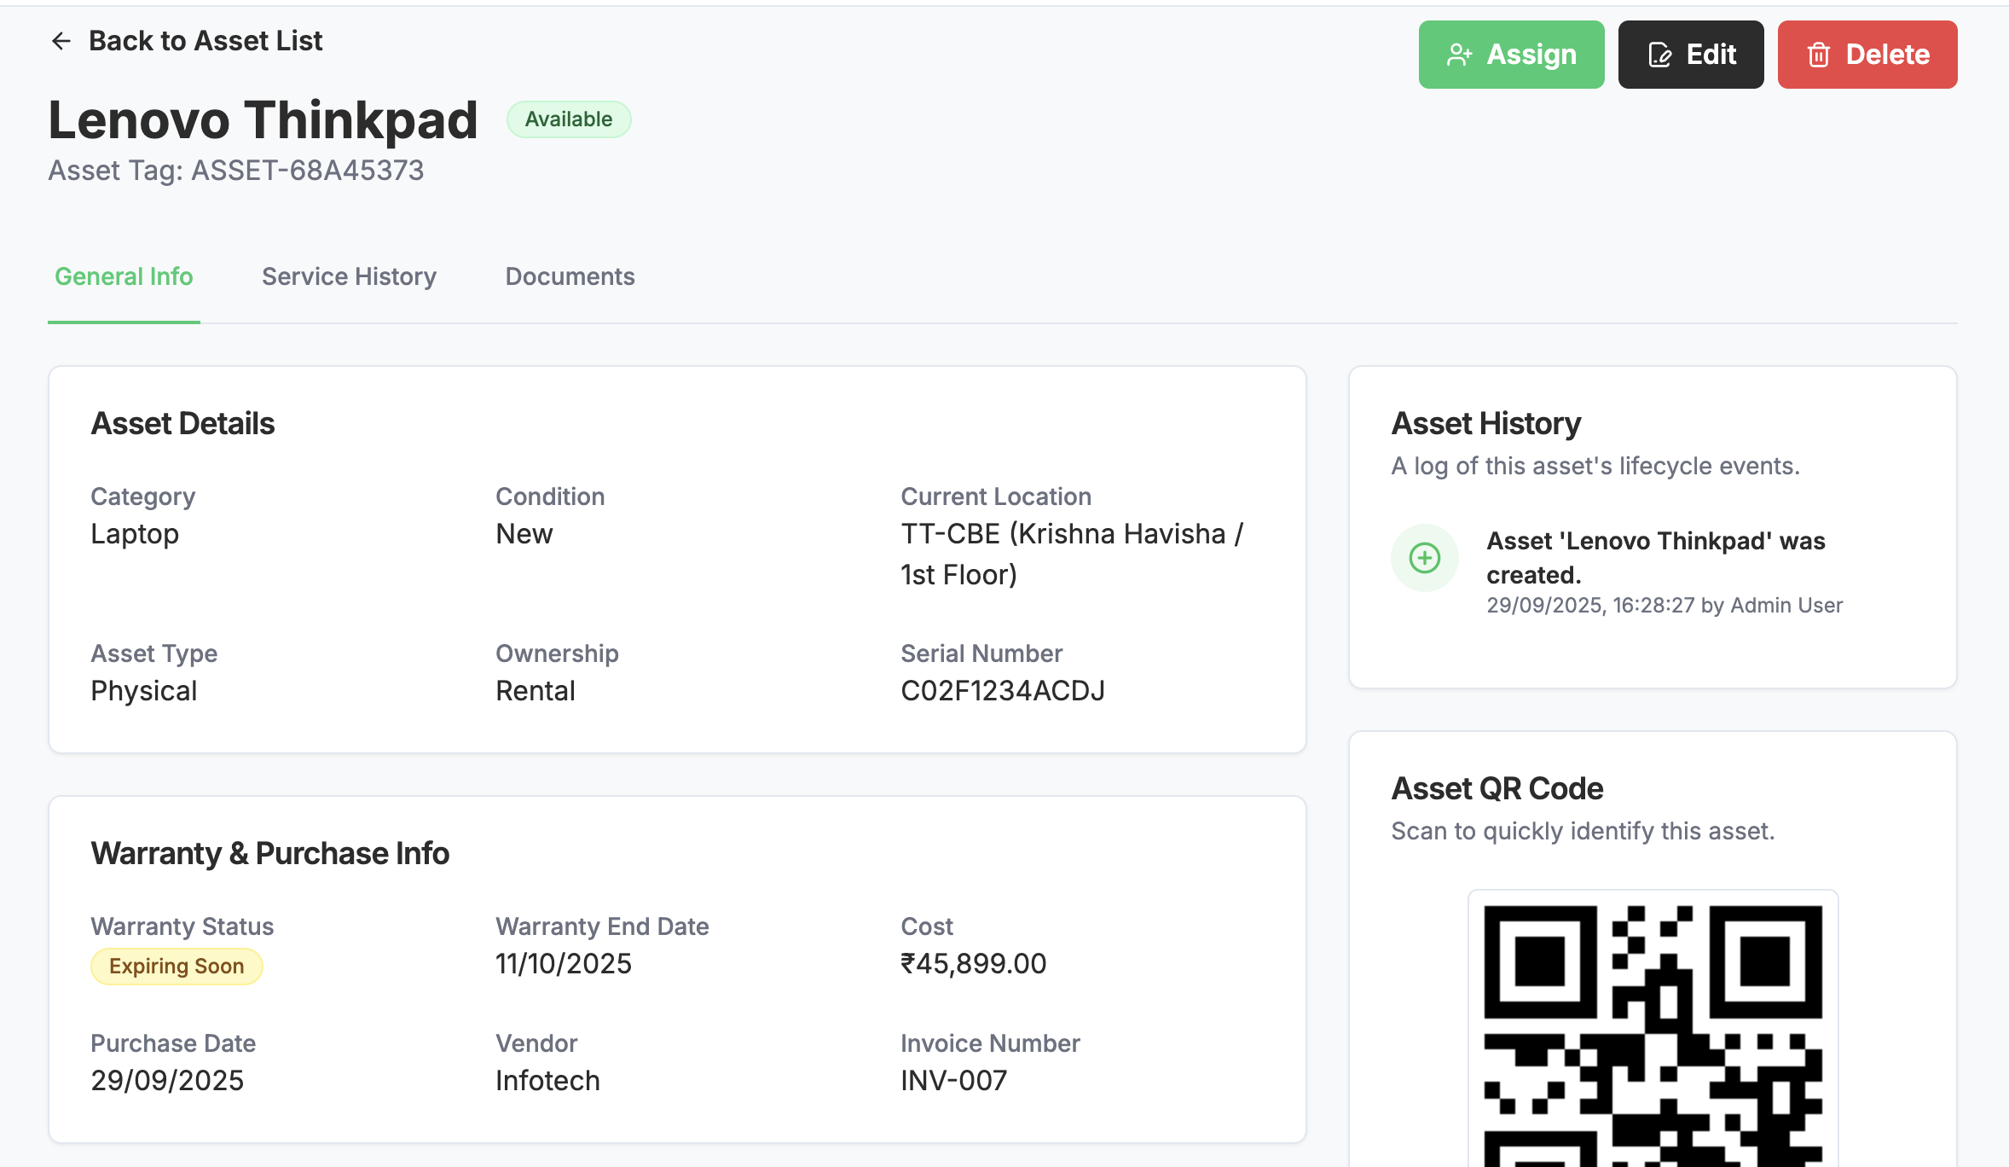Click the Serial Number label
Image resolution: width=2009 pixels, height=1167 pixels.
point(981,653)
